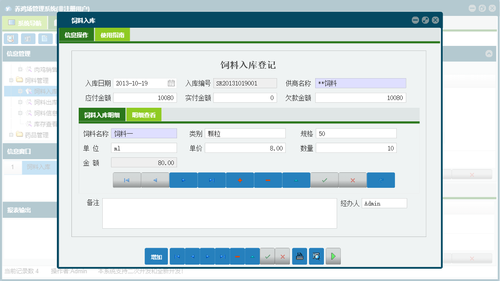This screenshot has height=281, width=500.
Task: Open the 明细查看 tab
Action: tap(144, 115)
